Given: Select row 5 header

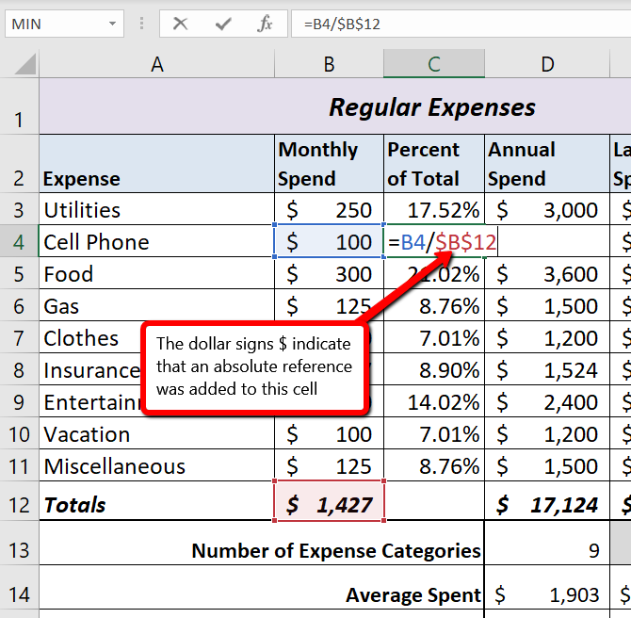Looking at the screenshot, I should tap(19, 273).
